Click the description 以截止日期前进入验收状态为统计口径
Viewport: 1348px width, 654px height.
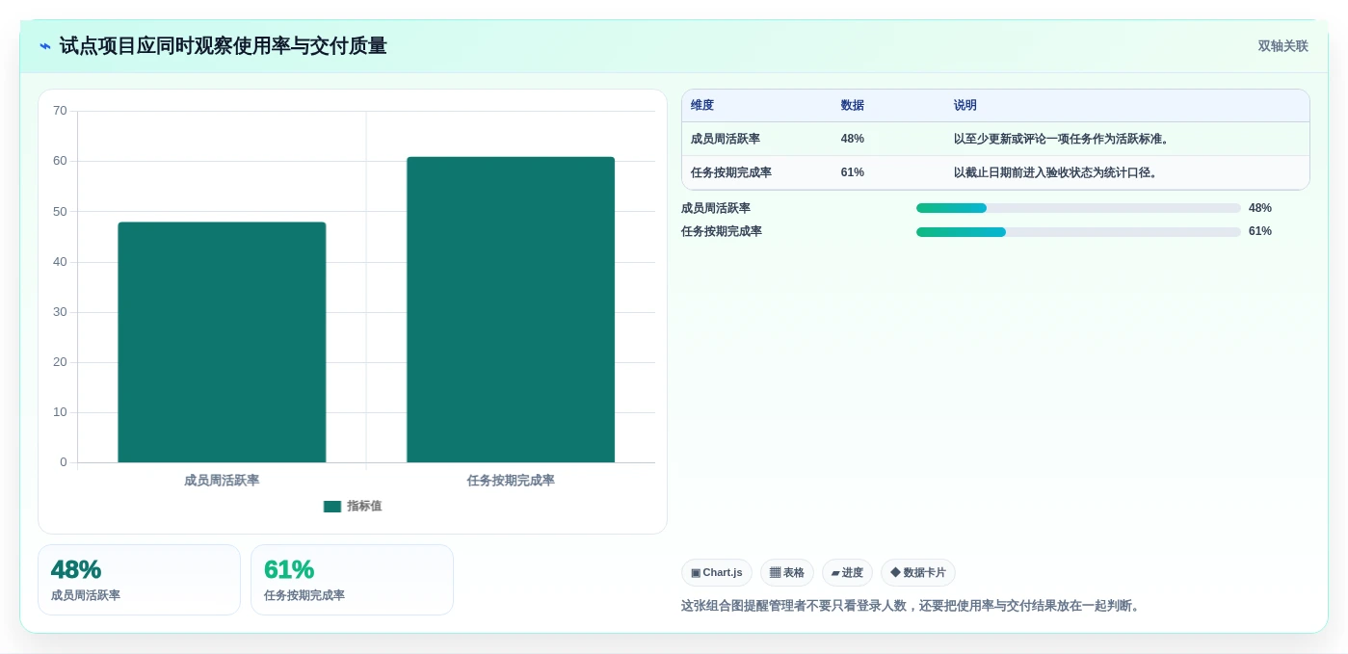click(1058, 172)
